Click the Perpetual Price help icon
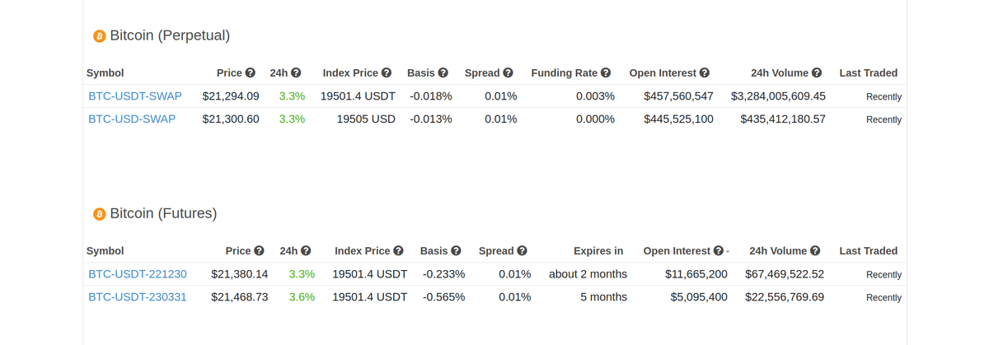 click(x=251, y=73)
